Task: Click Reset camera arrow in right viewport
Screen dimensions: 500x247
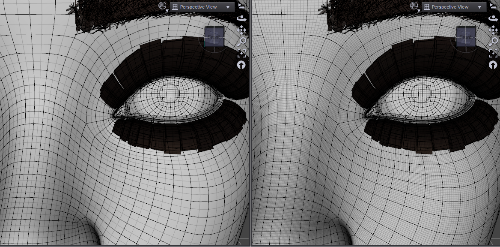Action: 493,65
